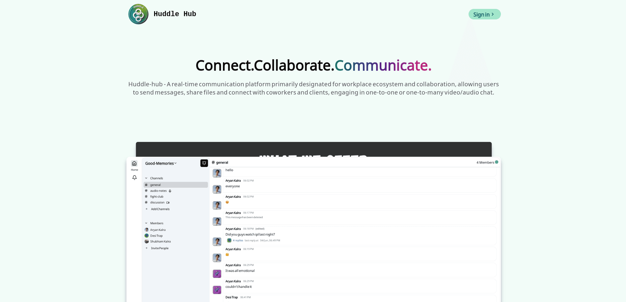Viewport: 626px width, 302px height.
Task: Click the plus icon beside Invite People
Action: (x=147, y=248)
